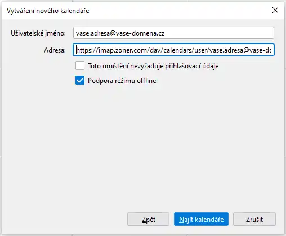Click the Najít kalendáře button
The image size is (286, 236).
[x=201, y=219]
